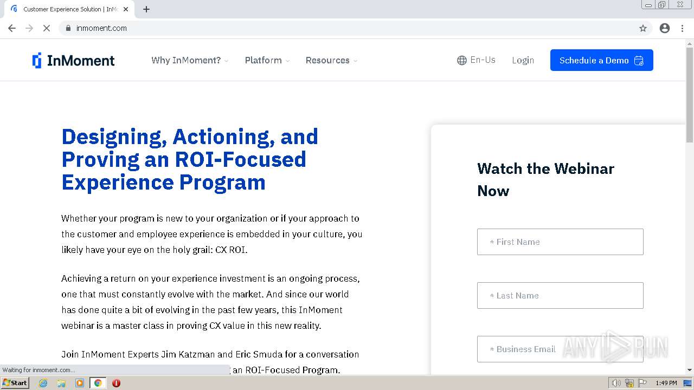Bookmark this page with star icon

(643, 28)
